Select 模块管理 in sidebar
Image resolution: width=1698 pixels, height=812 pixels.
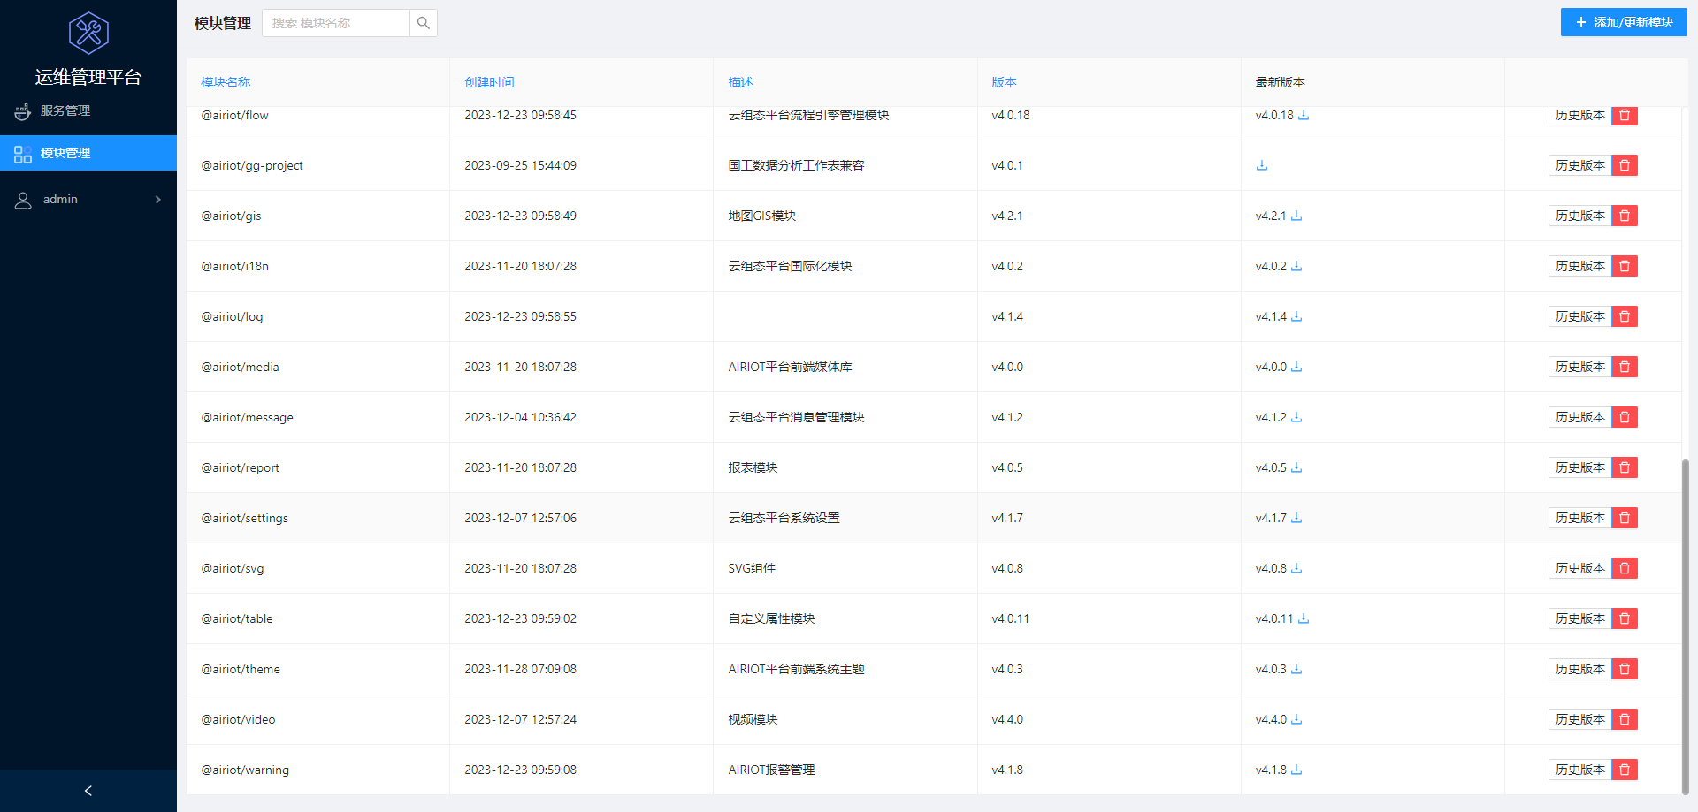(88, 153)
